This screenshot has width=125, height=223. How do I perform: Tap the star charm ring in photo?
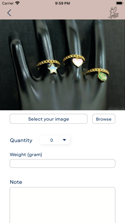click(x=49, y=67)
